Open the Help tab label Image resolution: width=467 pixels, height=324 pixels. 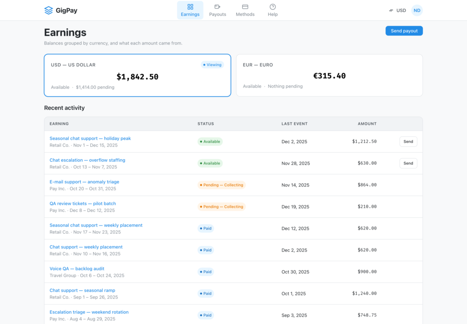point(273,14)
